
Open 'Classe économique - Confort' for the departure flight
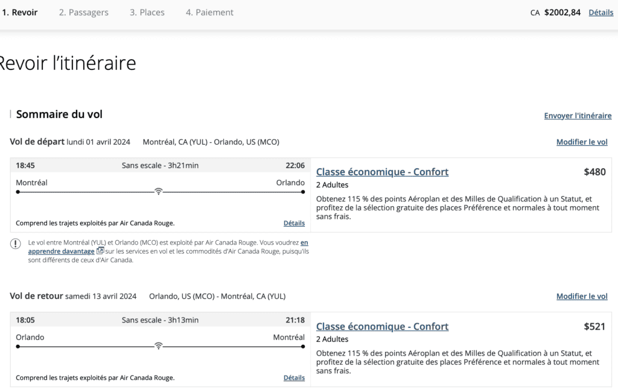point(382,172)
